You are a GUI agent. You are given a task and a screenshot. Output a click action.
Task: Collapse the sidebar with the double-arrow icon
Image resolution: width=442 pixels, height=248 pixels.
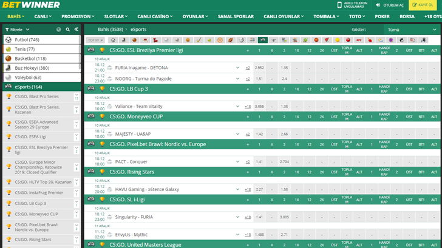(x=76, y=29)
